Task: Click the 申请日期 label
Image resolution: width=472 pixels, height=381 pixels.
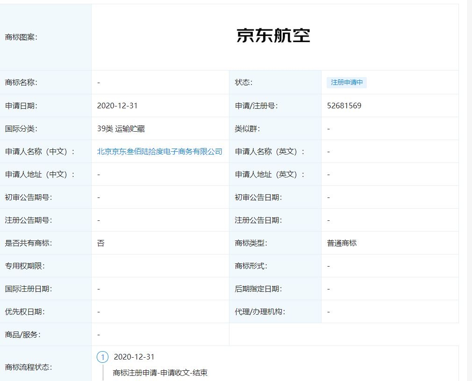Action: coord(21,106)
